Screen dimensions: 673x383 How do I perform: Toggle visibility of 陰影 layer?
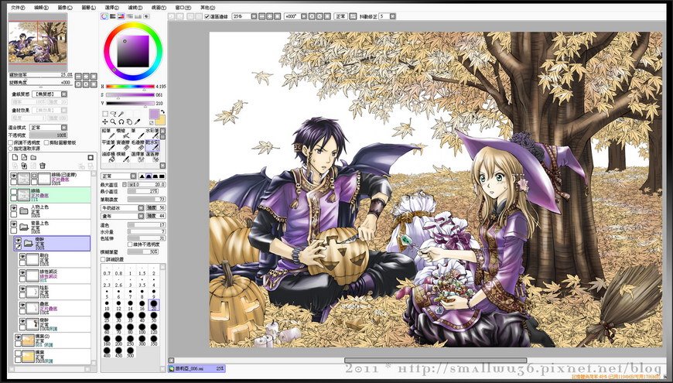tap(22, 289)
